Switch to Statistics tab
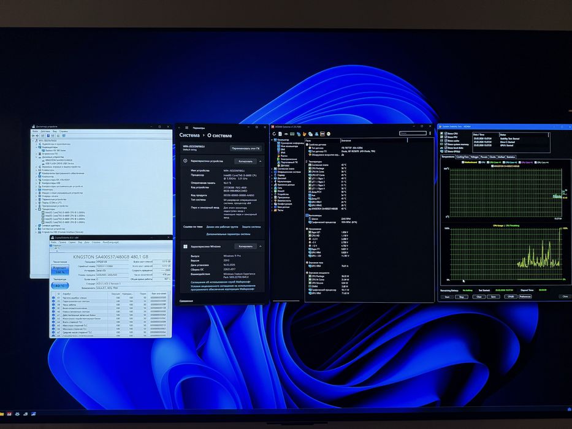The height and width of the screenshot is (429, 572). (511, 157)
